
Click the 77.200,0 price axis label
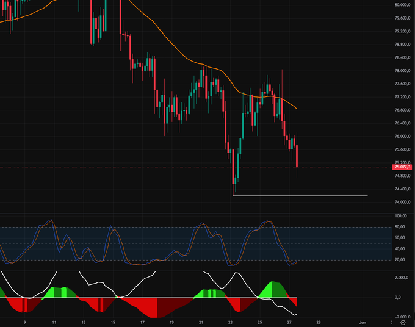[x=402, y=97]
